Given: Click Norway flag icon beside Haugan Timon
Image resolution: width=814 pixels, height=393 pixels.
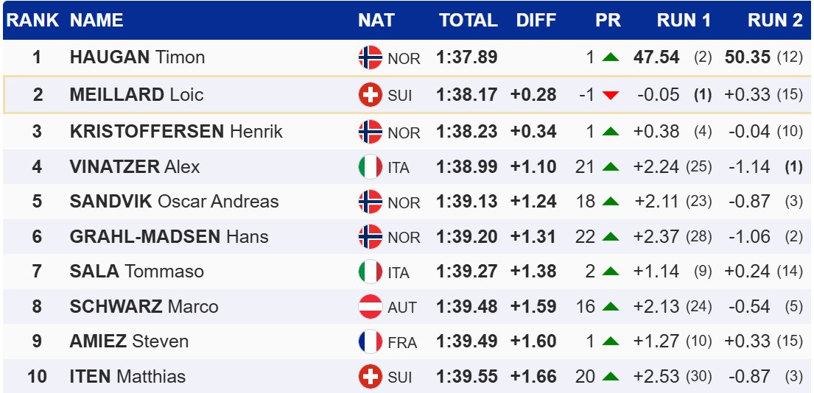Looking at the screenshot, I should click(x=370, y=57).
